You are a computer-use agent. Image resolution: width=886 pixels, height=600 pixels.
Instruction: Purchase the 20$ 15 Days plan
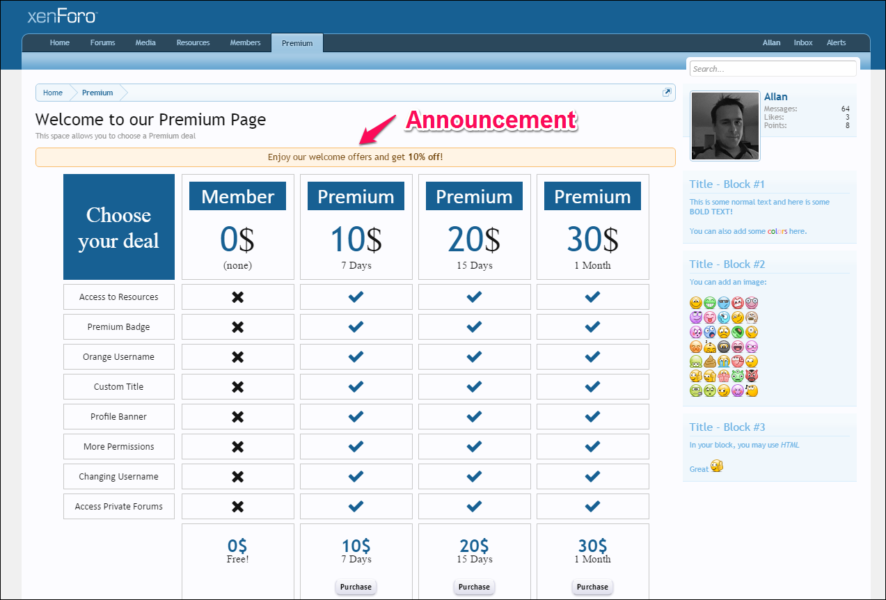click(x=474, y=587)
